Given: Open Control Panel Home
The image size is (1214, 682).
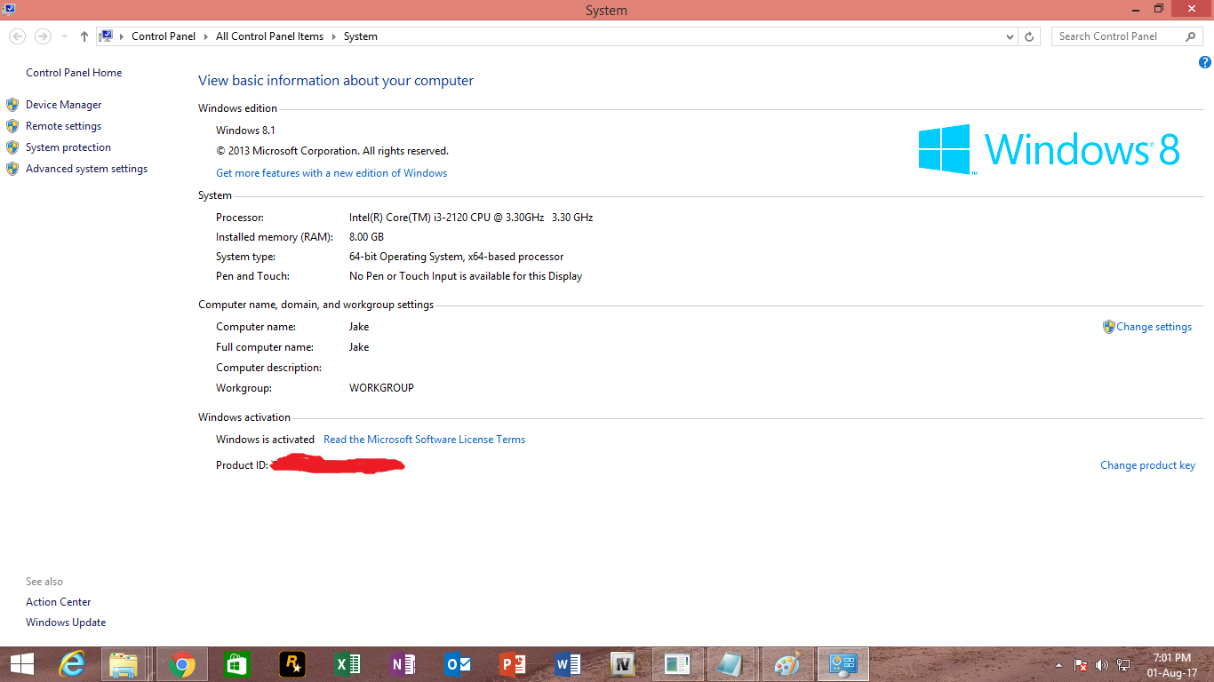Looking at the screenshot, I should point(74,73).
